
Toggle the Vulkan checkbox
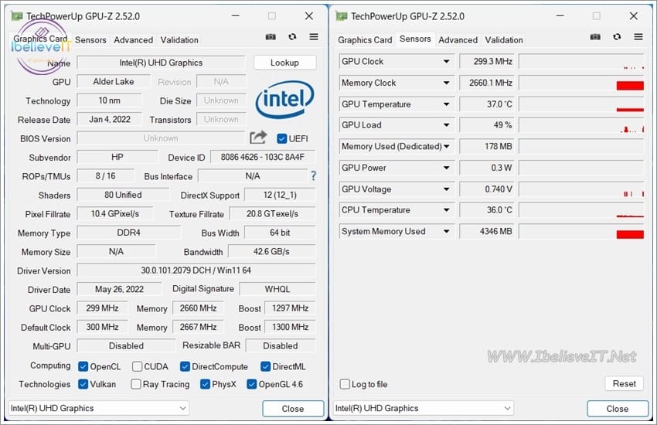(83, 384)
